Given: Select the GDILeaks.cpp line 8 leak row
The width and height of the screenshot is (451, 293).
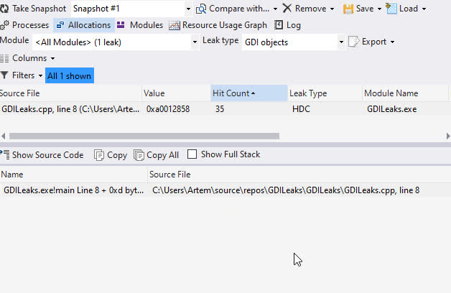Looking at the screenshot, I should 72,109.
